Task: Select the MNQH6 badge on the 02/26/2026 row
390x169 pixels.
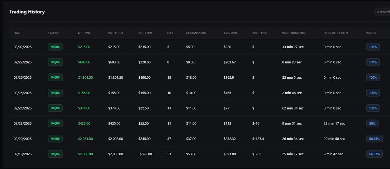Action: [55, 77]
